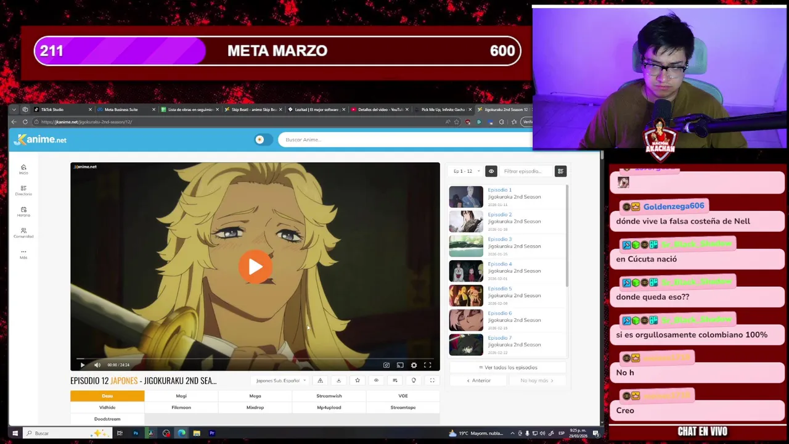The height and width of the screenshot is (444, 789).
Task: Open the Episodio 5 link
Action: coord(500,289)
